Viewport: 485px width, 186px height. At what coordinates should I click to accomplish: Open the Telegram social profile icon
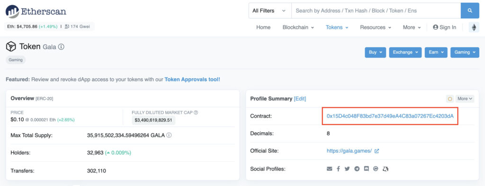[x=357, y=169]
